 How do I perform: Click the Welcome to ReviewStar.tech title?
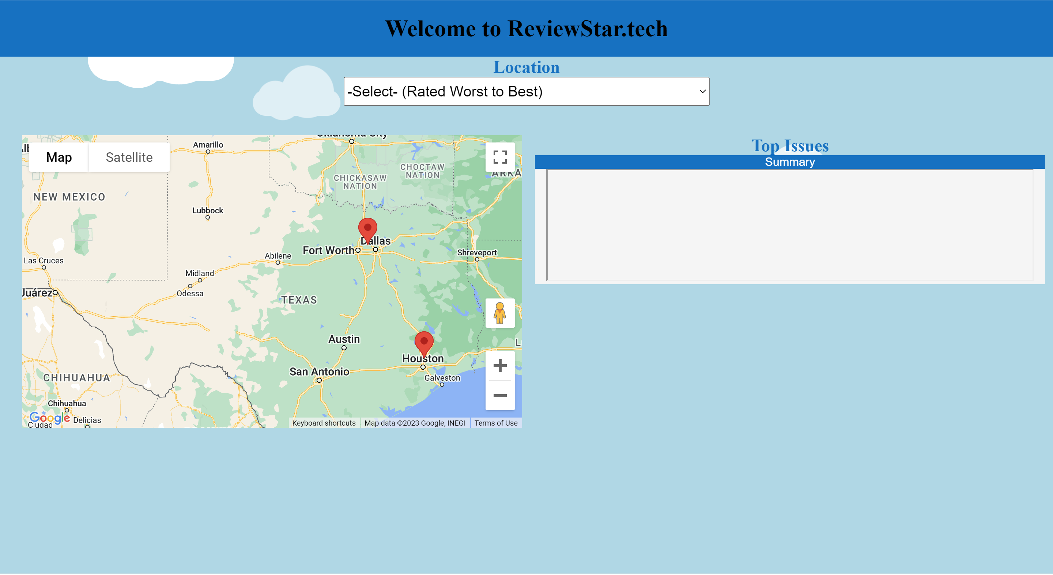pos(526,28)
